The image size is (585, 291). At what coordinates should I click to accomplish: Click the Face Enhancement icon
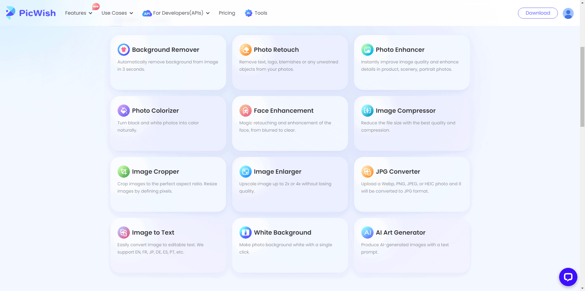tap(246, 111)
